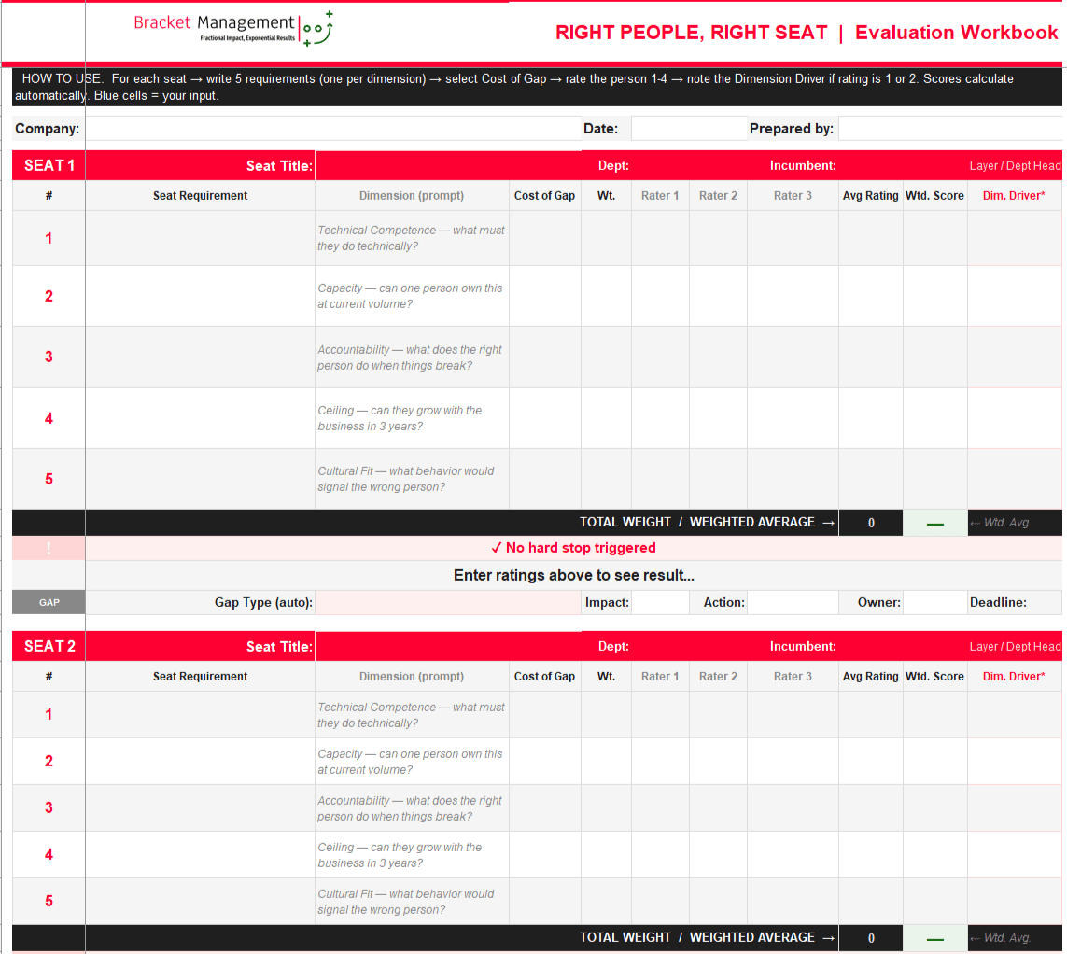Open Seat 1 Cost of Gap cell for row 2
The height and width of the screenshot is (954, 1067).
(545, 296)
